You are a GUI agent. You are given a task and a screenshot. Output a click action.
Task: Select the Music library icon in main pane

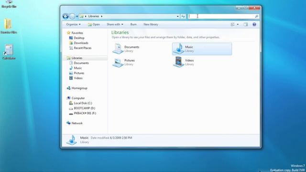pos(178,49)
